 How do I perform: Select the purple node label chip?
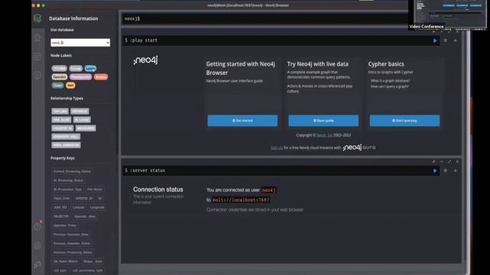[80, 77]
